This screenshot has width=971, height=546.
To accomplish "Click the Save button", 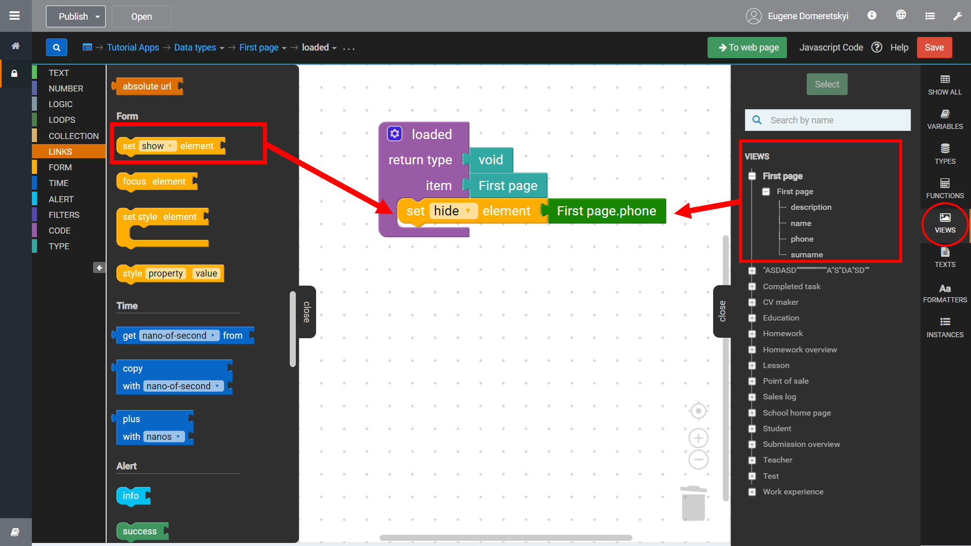I will tap(934, 48).
